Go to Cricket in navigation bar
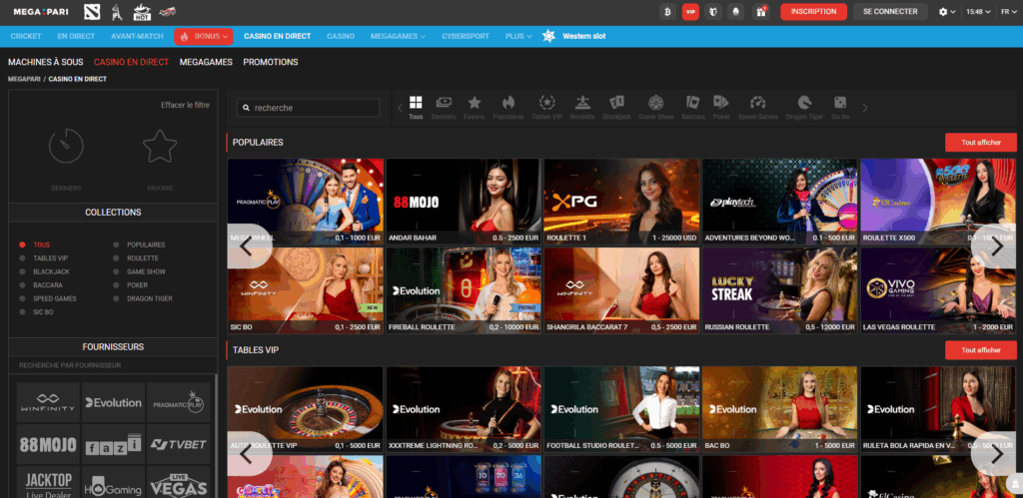1023x498 pixels. (26, 37)
